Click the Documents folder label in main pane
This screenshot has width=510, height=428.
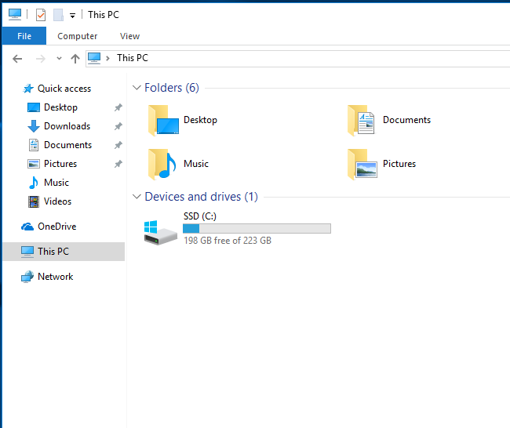click(x=406, y=120)
